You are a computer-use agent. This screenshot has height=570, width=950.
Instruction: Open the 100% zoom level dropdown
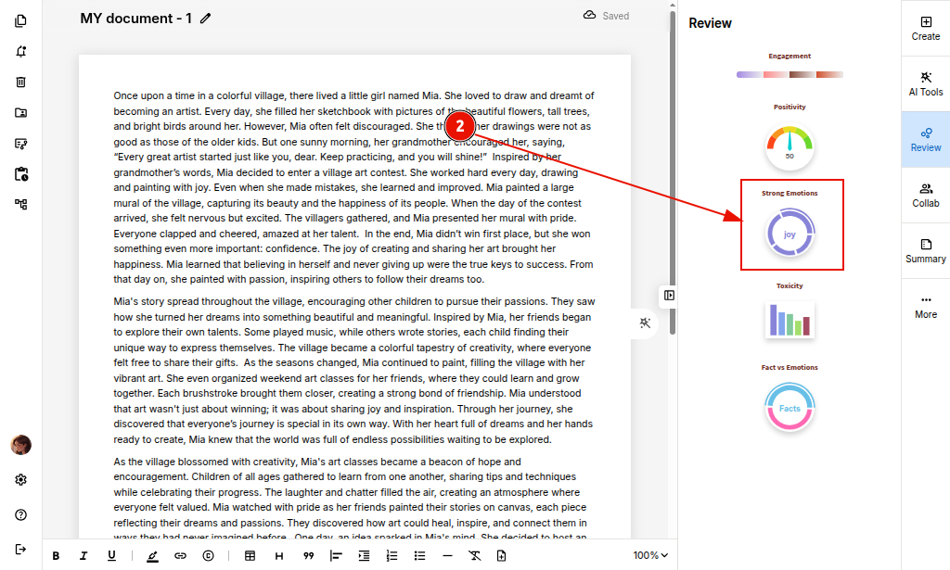point(650,556)
